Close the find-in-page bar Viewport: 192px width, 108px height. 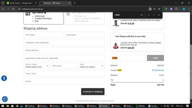159,15
